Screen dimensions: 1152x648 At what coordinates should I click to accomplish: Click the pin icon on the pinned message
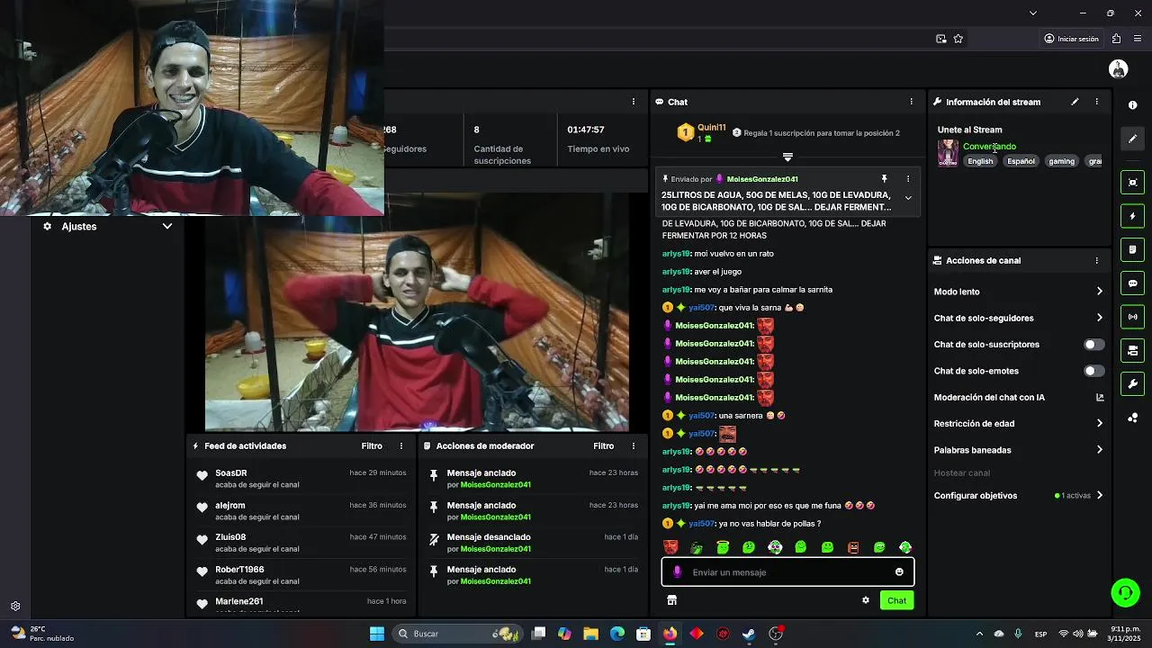pos(884,179)
